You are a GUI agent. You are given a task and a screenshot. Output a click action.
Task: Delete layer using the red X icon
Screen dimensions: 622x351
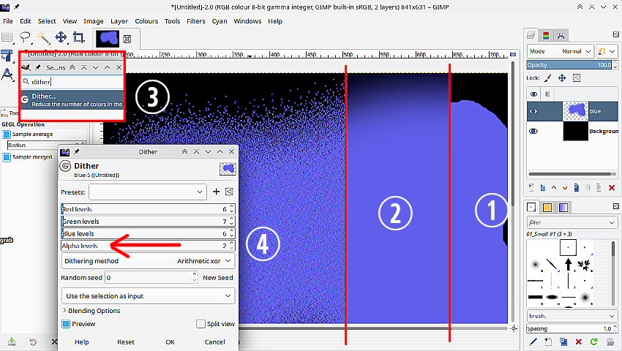[611, 188]
